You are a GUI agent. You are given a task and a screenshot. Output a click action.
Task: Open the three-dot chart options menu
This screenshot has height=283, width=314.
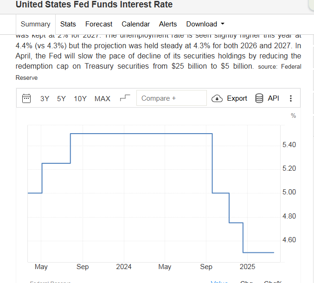pos(291,98)
